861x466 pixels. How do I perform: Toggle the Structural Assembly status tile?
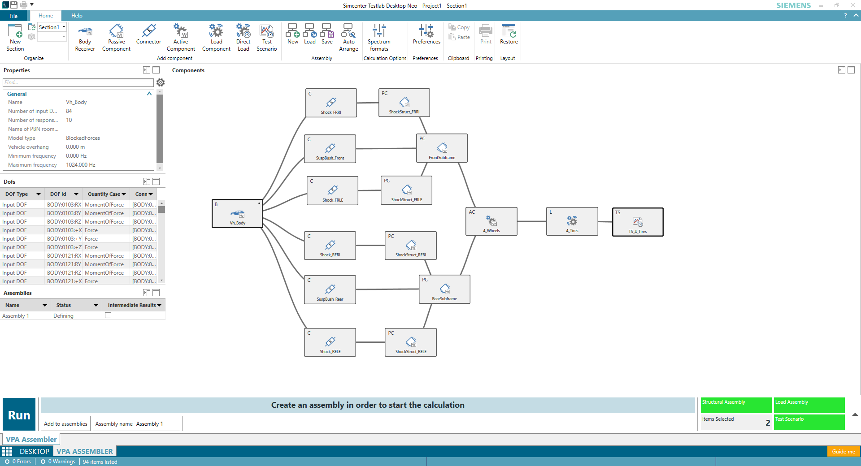click(x=736, y=405)
